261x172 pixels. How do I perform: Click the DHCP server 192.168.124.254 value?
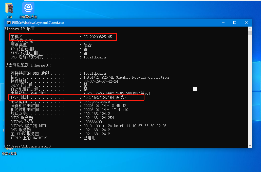coord(99,118)
